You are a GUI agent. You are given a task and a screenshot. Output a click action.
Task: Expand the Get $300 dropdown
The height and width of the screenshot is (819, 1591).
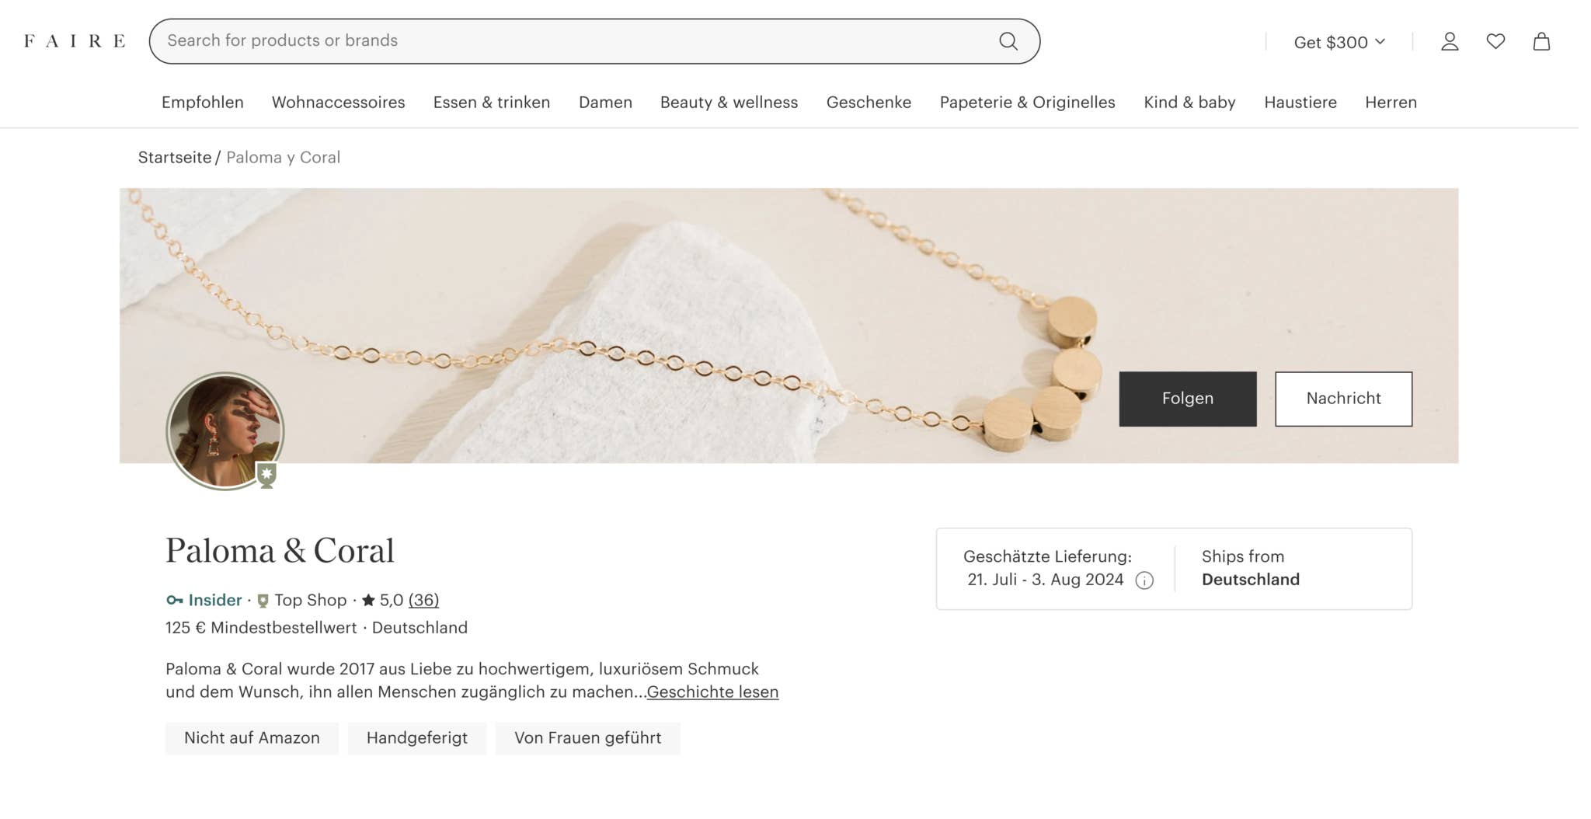1339,42
